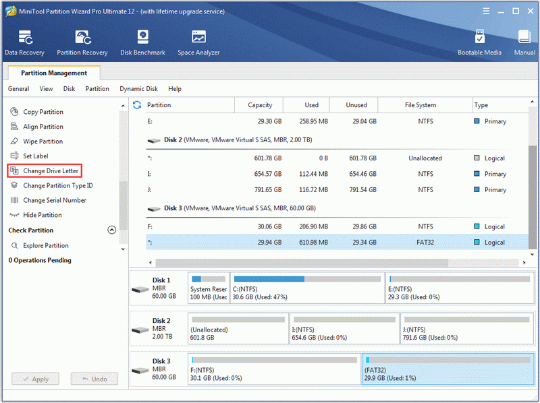
Task: Open the Data Recovery tool
Action: tap(24, 42)
